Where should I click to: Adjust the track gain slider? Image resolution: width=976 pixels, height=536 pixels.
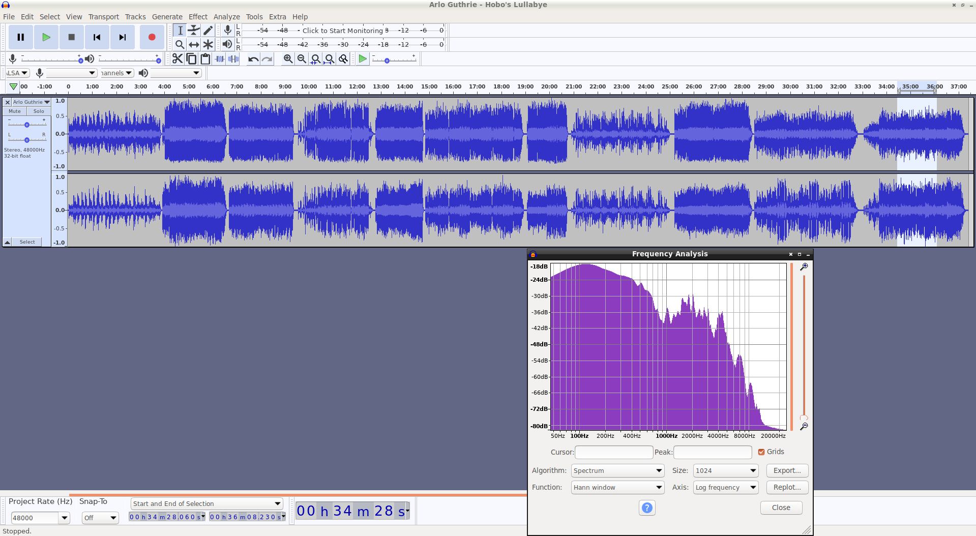pyautogui.click(x=27, y=125)
